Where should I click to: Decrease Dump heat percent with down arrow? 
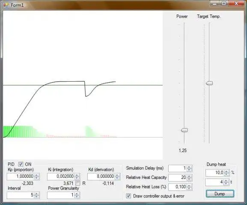[x=226, y=174]
